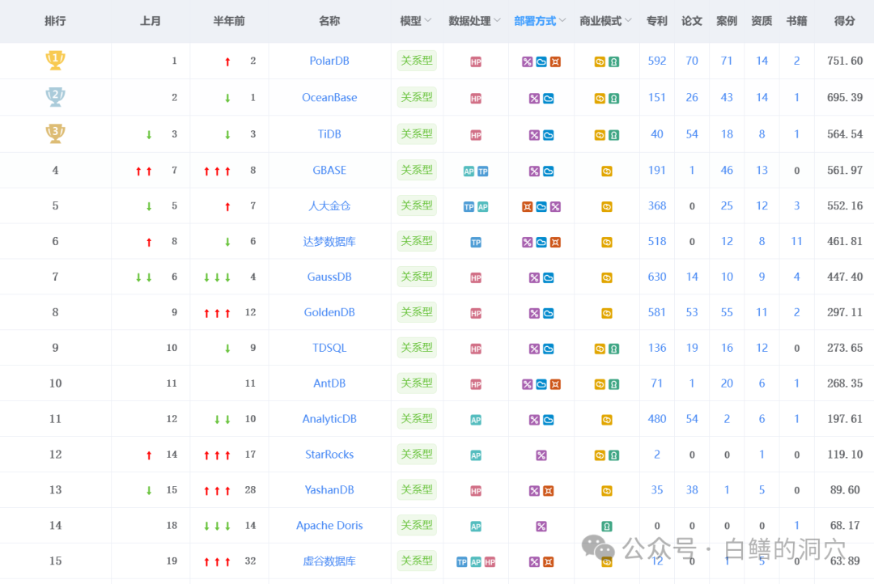
Task: Click the blue cloud icon in the OceanBase row
Action: [548, 99]
